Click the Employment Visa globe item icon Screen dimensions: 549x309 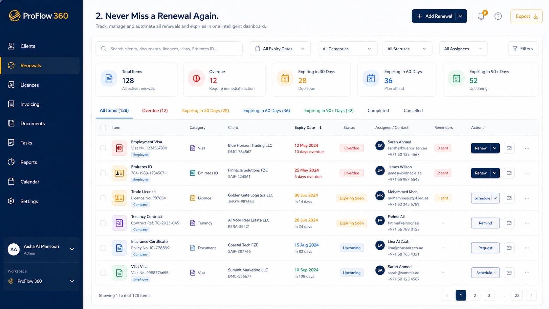point(119,148)
